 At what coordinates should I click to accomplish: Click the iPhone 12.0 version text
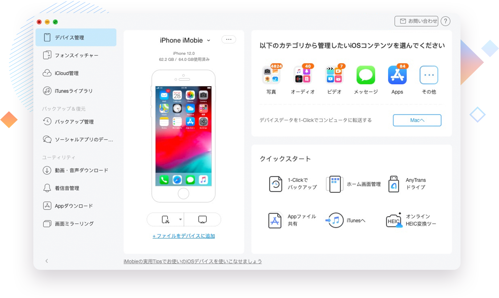pyautogui.click(x=184, y=53)
